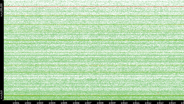Click the 14:09 time axis label
Image resolution: width=184 pixels, height=104 pixels.
[x=112, y=103]
